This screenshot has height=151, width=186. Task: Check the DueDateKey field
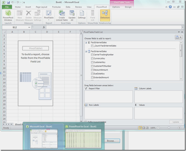92,74
